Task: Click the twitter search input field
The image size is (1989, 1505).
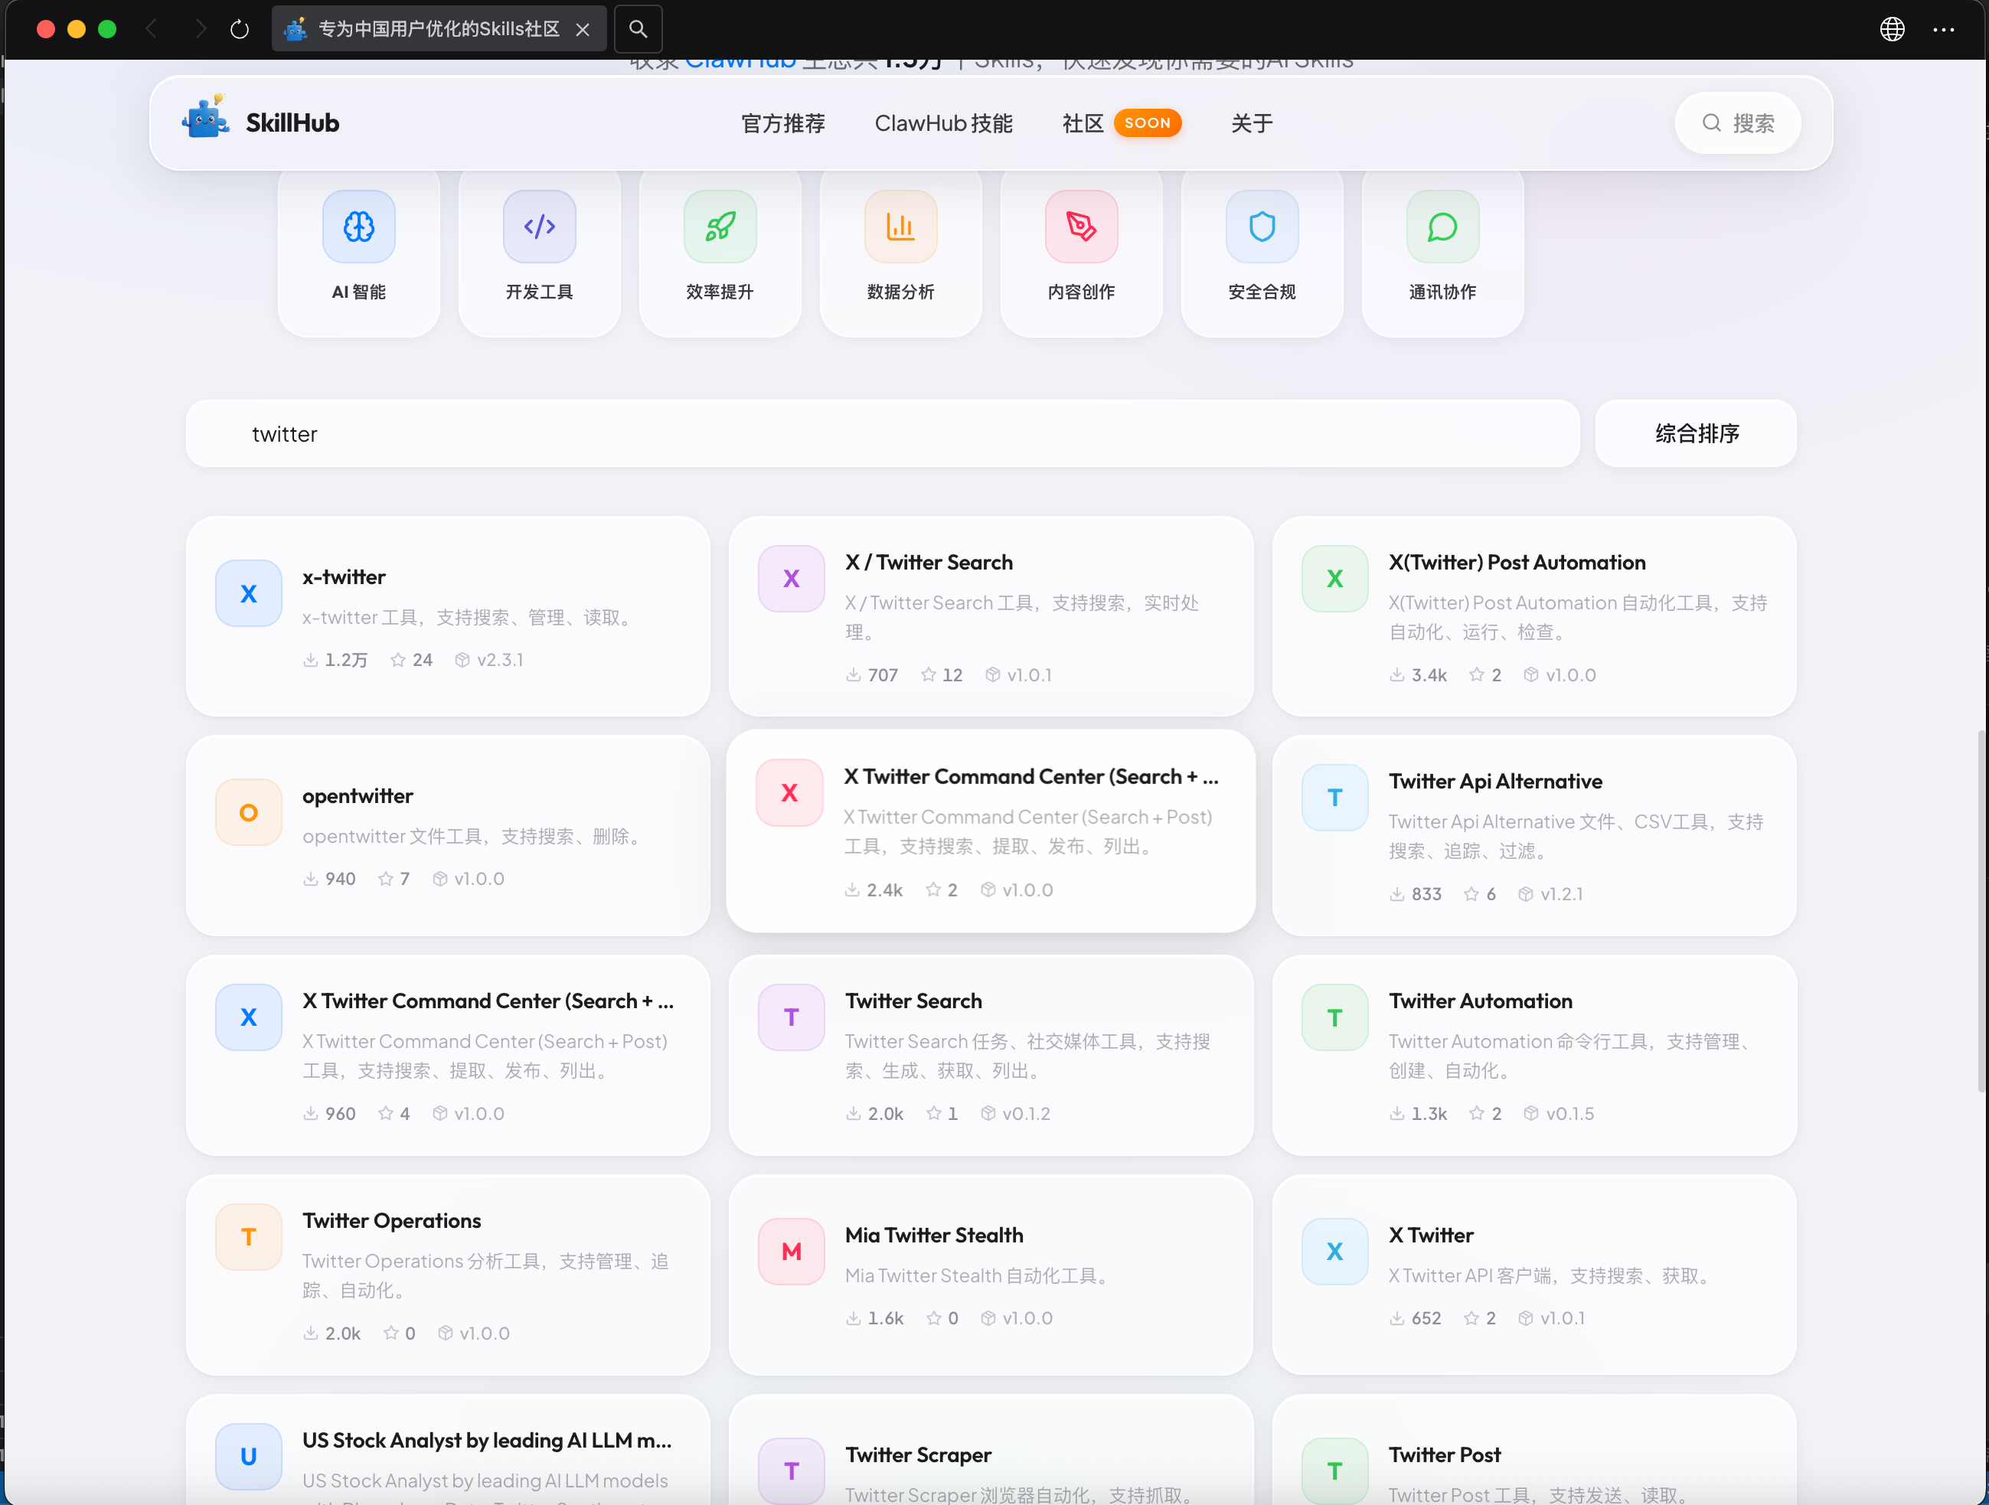Action: coord(881,433)
